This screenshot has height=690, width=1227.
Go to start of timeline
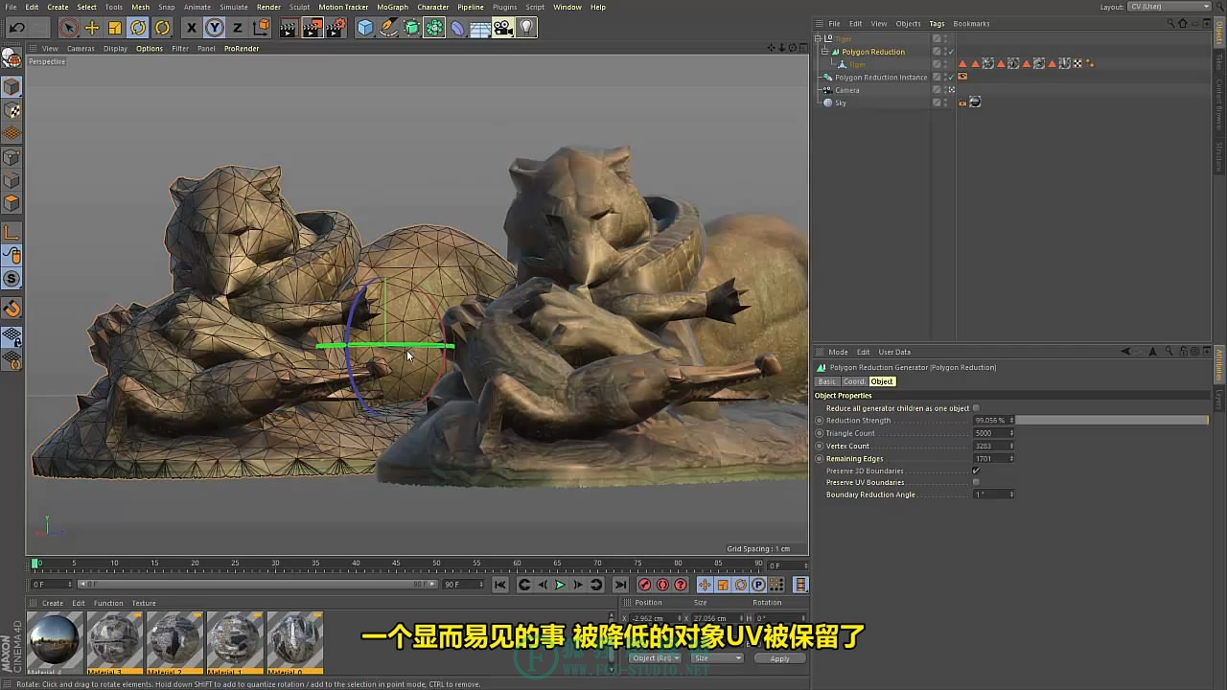pos(500,585)
